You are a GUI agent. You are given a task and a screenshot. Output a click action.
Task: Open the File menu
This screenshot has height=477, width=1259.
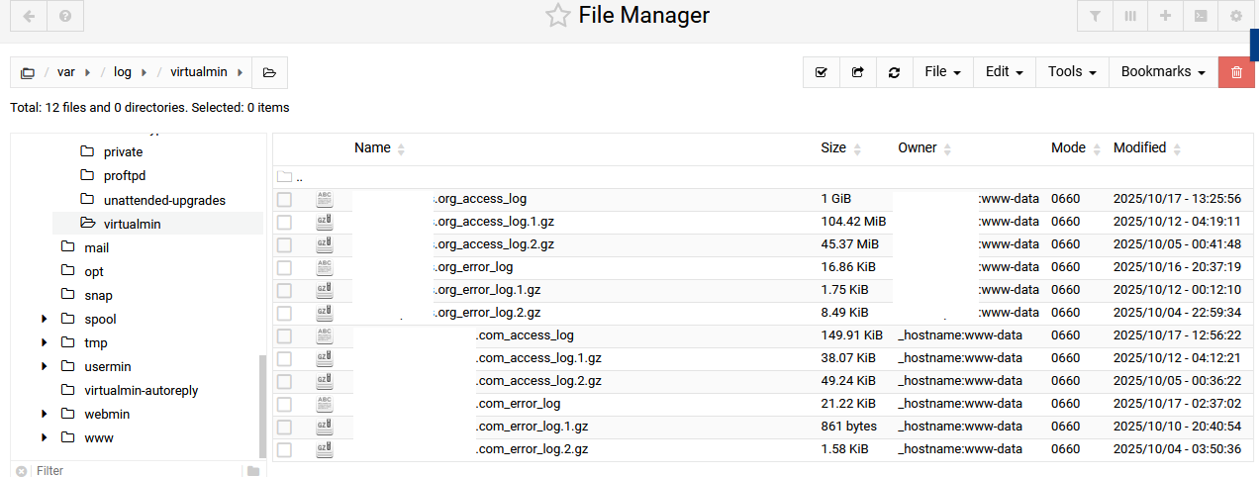pos(942,72)
